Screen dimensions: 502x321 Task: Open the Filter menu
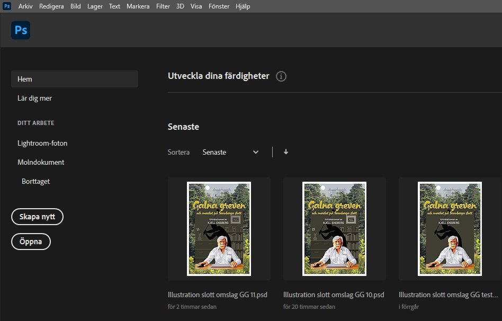coord(163,6)
